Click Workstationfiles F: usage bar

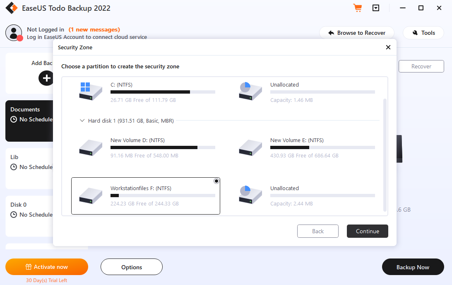[163, 196]
